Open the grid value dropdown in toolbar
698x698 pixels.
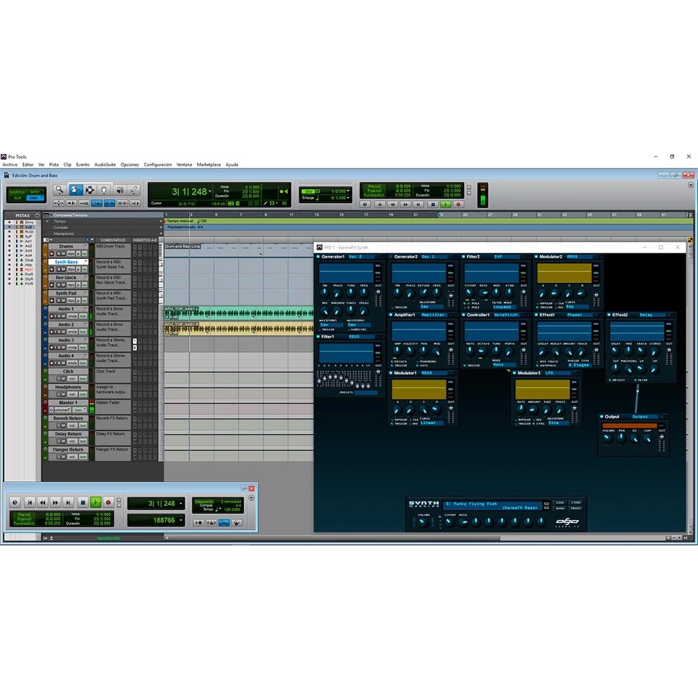click(x=348, y=192)
